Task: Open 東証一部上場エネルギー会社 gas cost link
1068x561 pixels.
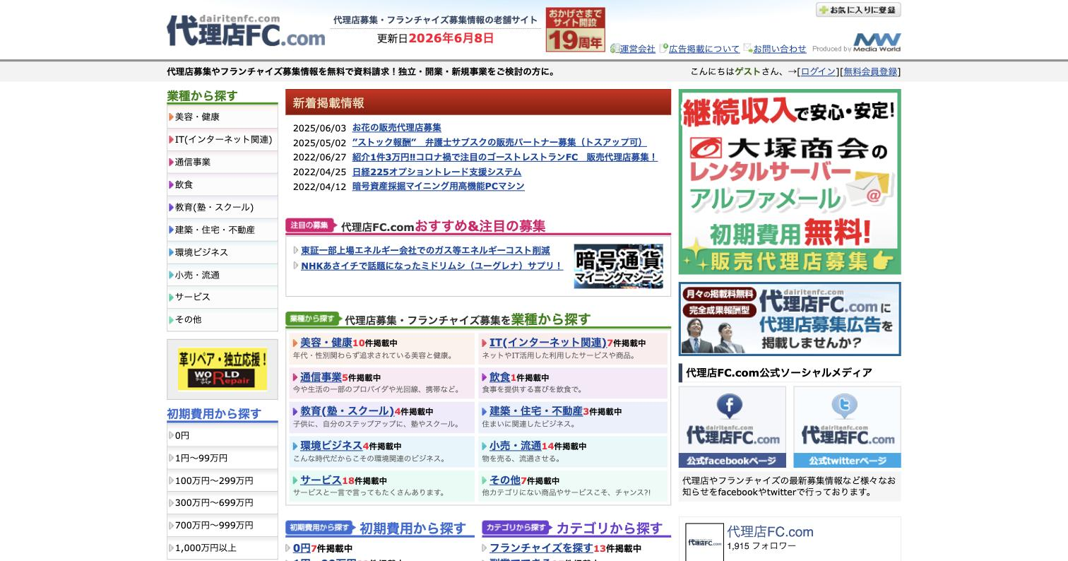Action: (425, 251)
